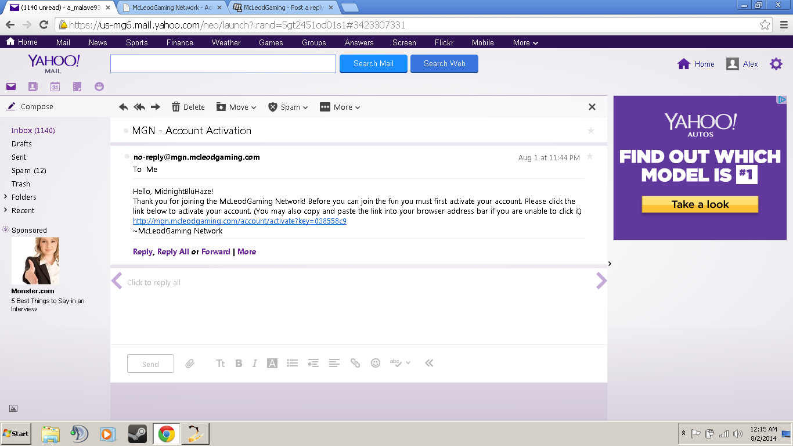The height and width of the screenshot is (446, 793).
Task: Toggle the read dot beside the subject
Action: click(126, 131)
